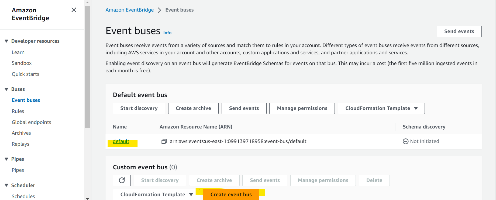Refresh the custom event bus list
This screenshot has width=496, height=200.
tap(122, 180)
